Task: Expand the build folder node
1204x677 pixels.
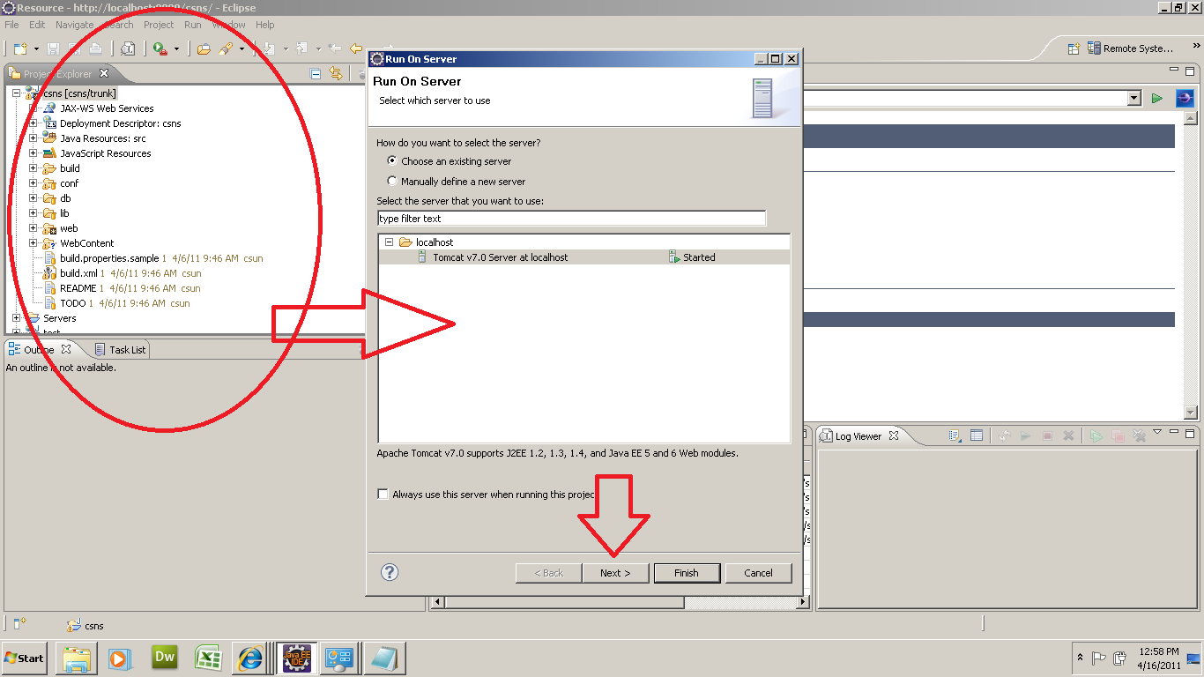Action: point(33,168)
